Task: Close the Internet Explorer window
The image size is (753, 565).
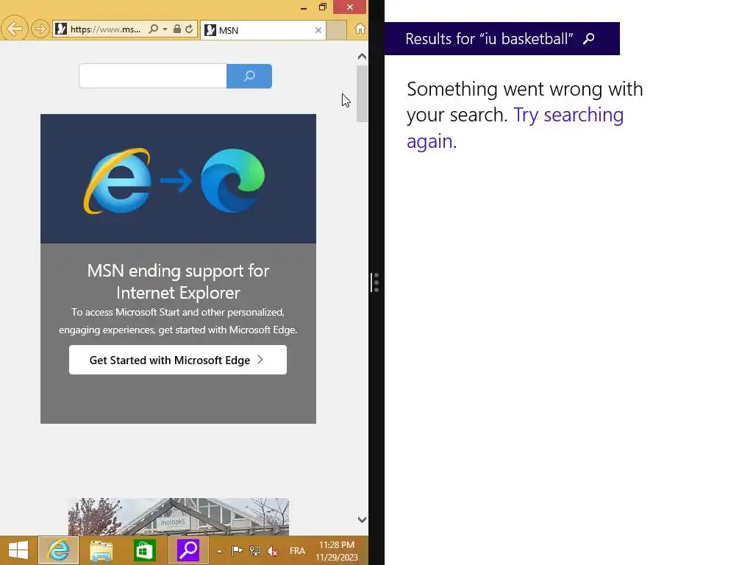Action: pyautogui.click(x=349, y=7)
